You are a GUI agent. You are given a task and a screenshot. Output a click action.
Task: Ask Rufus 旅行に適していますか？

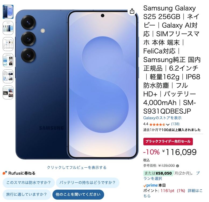pos(27,194)
